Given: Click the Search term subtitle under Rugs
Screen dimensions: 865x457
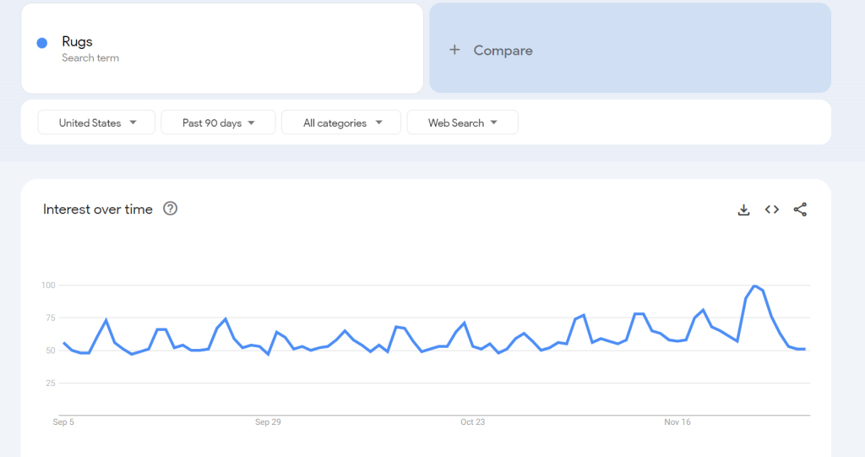Looking at the screenshot, I should 90,58.
